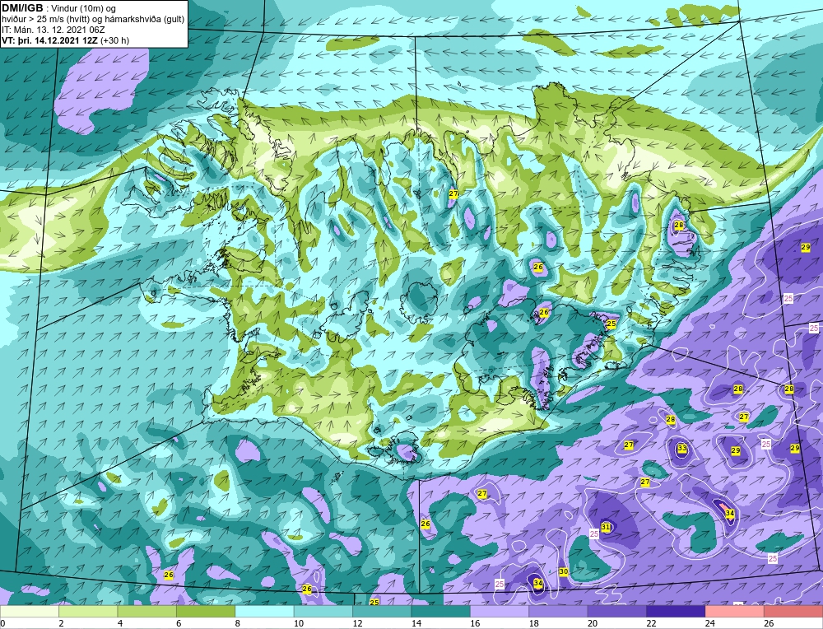Viewport: 823px width, 629px height.
Task: Click the legend scale number 26
Action: pyautogui.click(x=769, y=624)
